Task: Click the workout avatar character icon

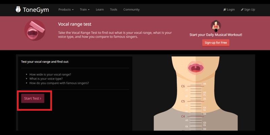Action: 216,26
